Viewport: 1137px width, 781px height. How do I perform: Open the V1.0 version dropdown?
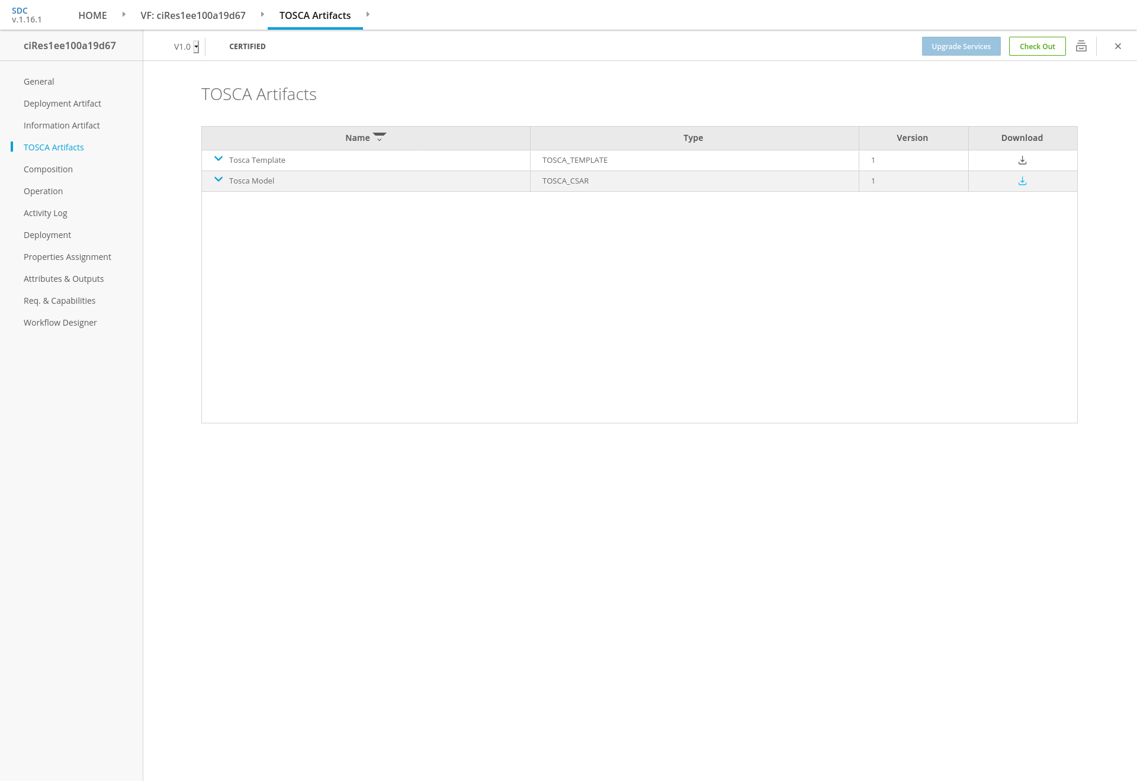pyautogui.click(x=196, y=47)
